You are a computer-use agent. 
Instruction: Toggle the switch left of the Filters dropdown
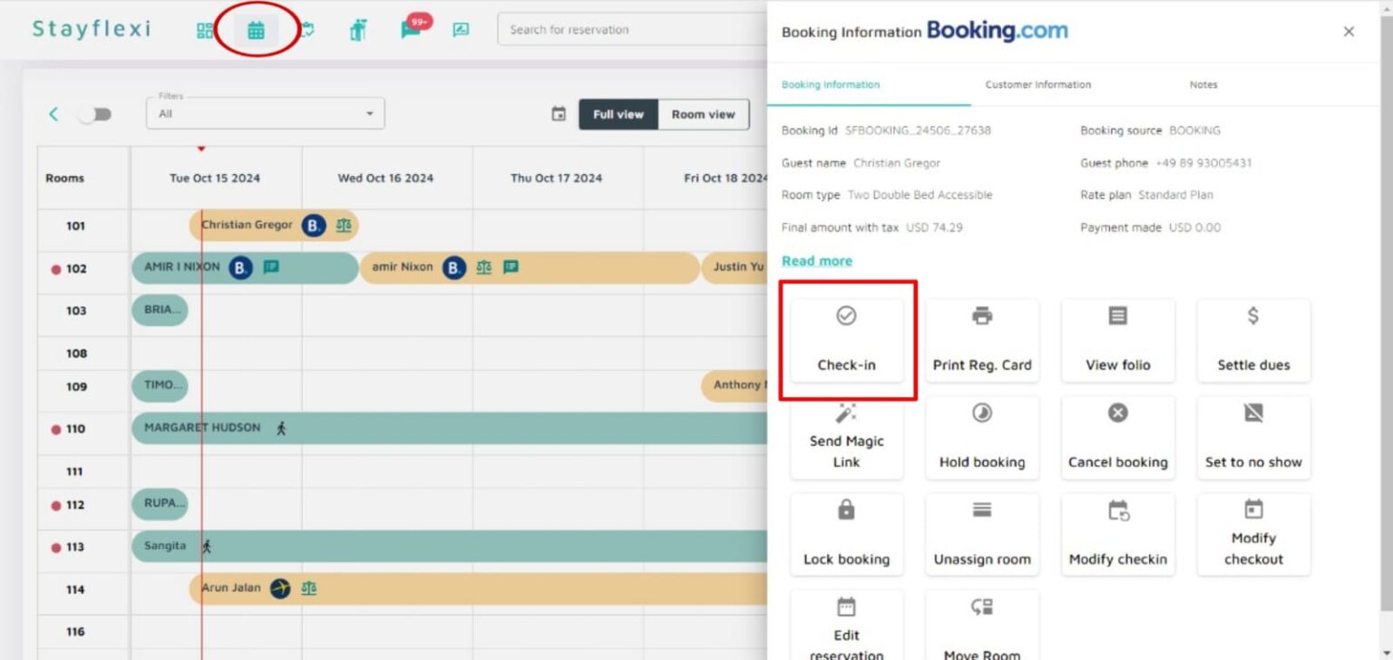pos(95,114)
